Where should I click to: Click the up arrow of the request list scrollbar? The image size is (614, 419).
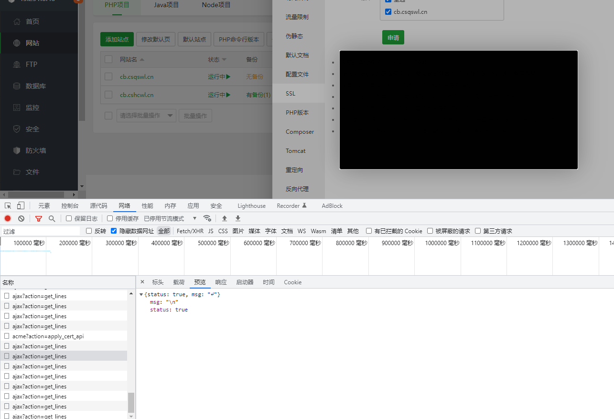(131, 294)
